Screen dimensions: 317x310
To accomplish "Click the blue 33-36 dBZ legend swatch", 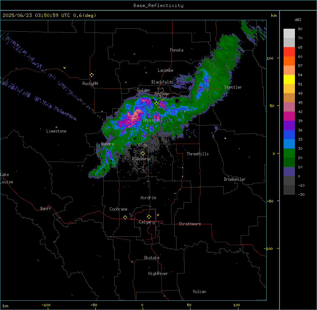I will (289, 134).
